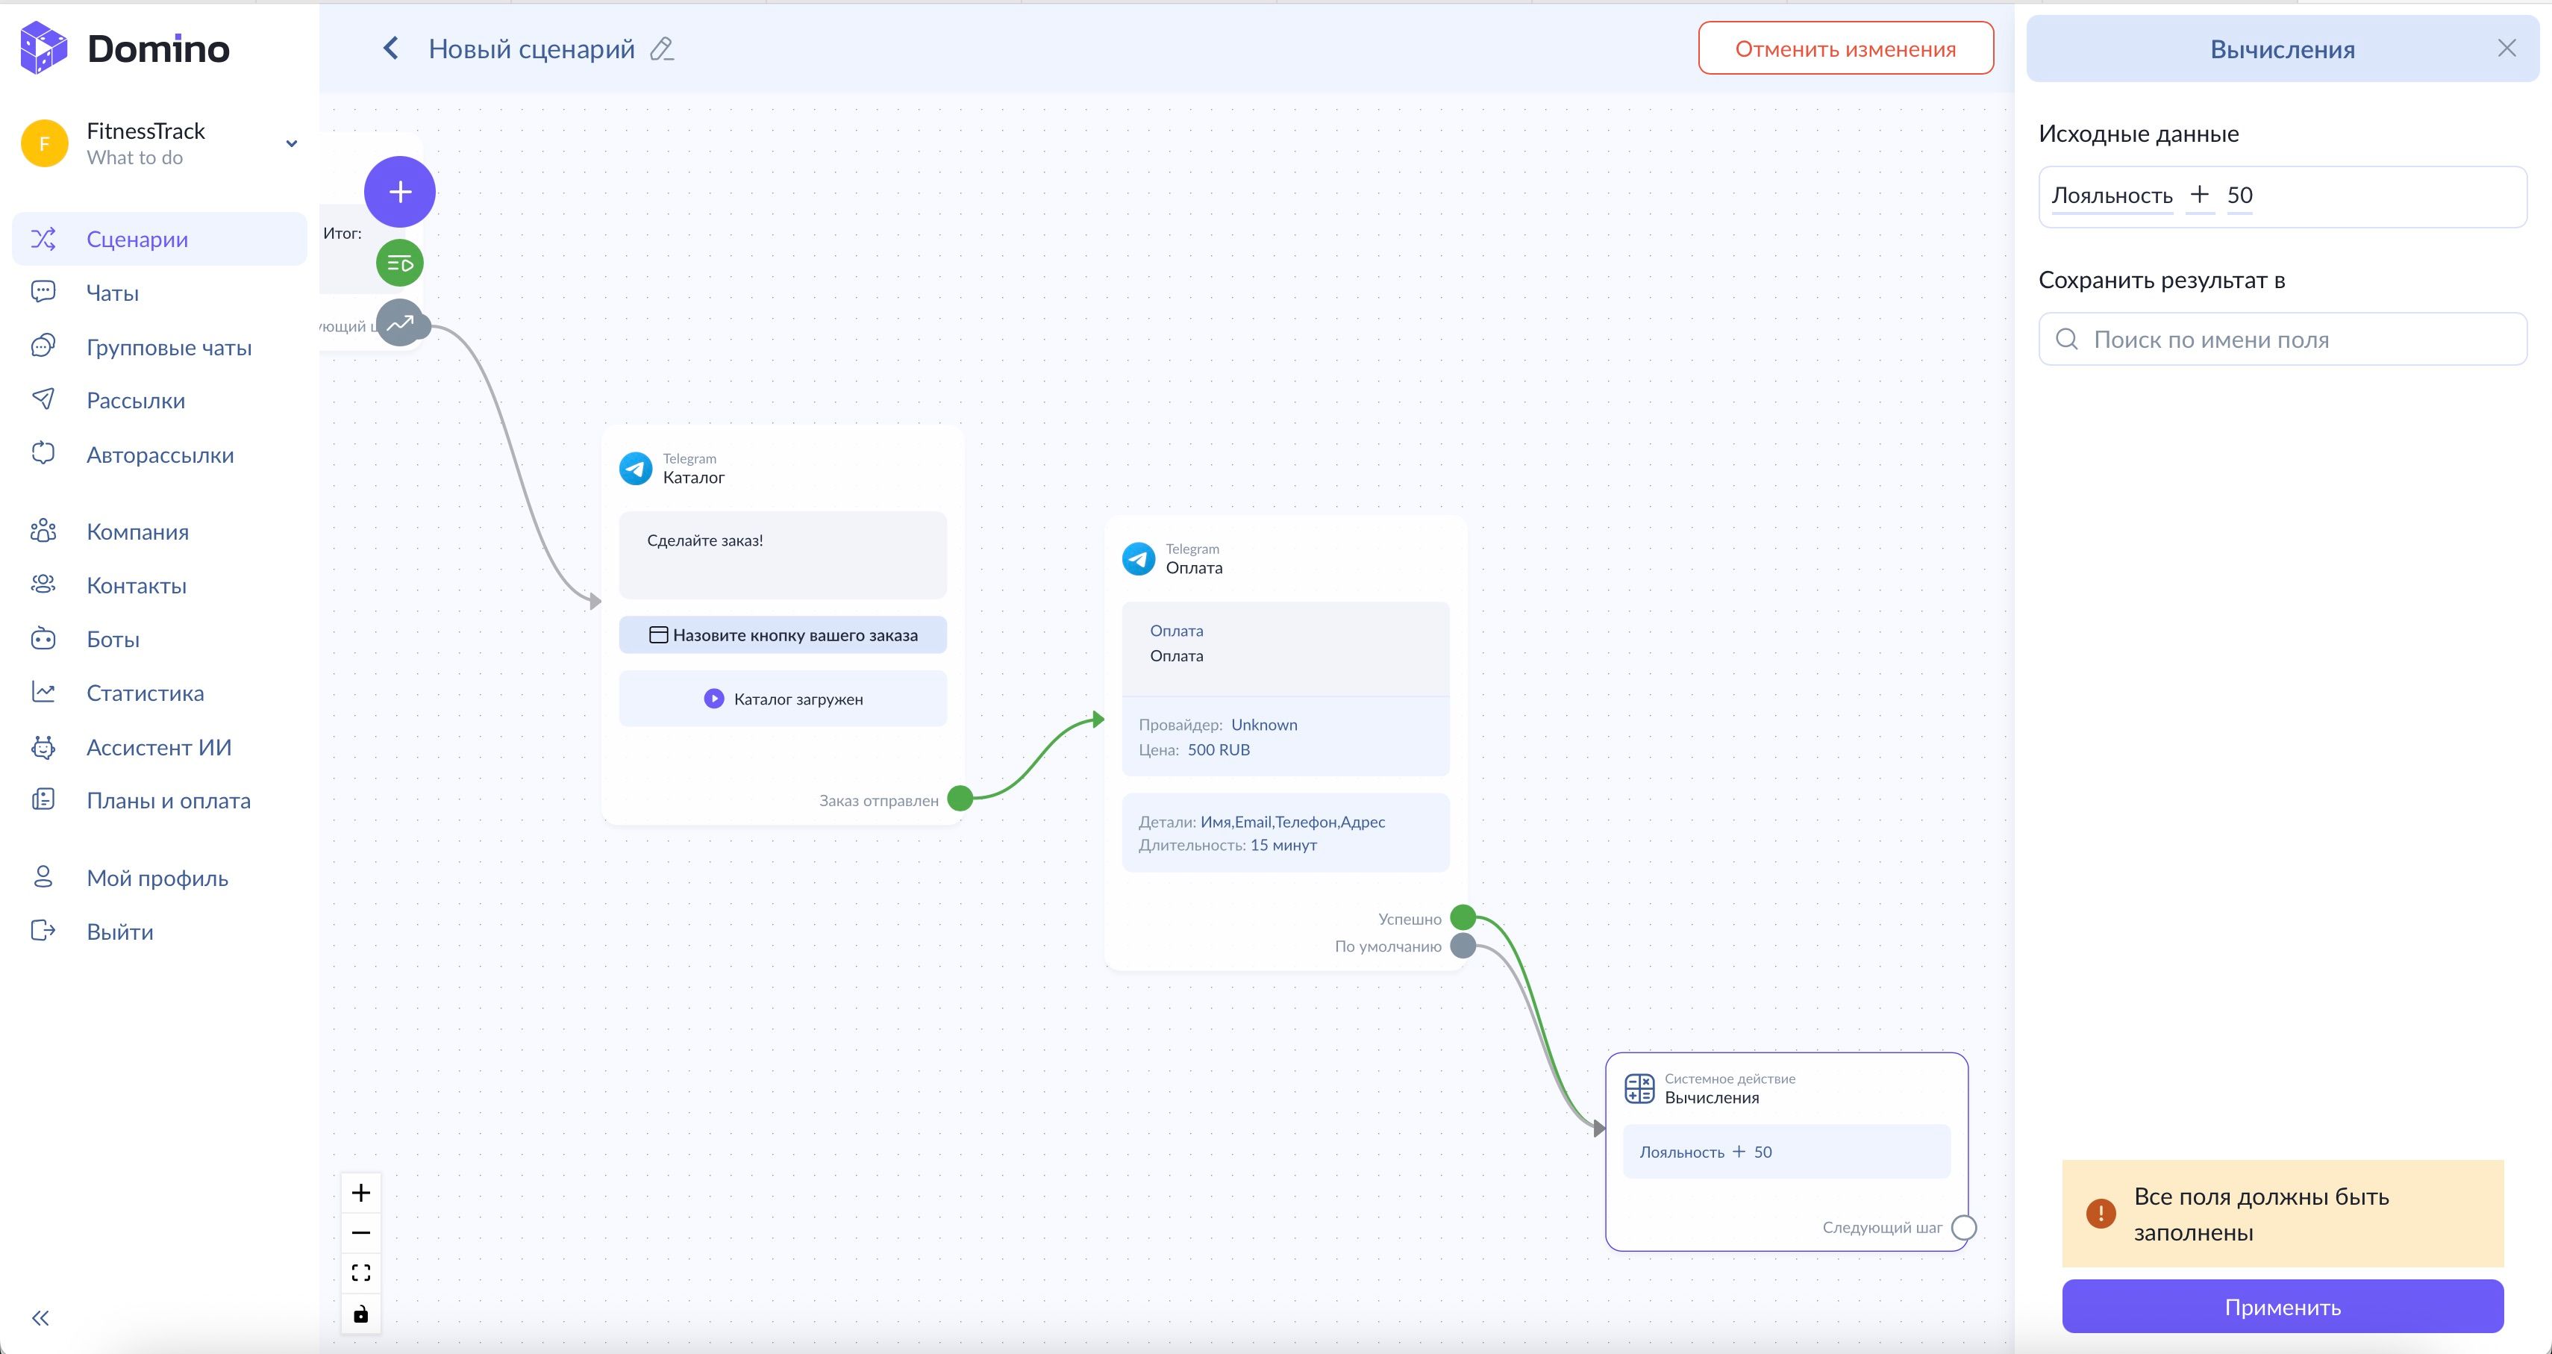Zoom out on the canvas
This screenshot has width=2552, height=1354.
pyautogui.click(x=360, y=1233)
